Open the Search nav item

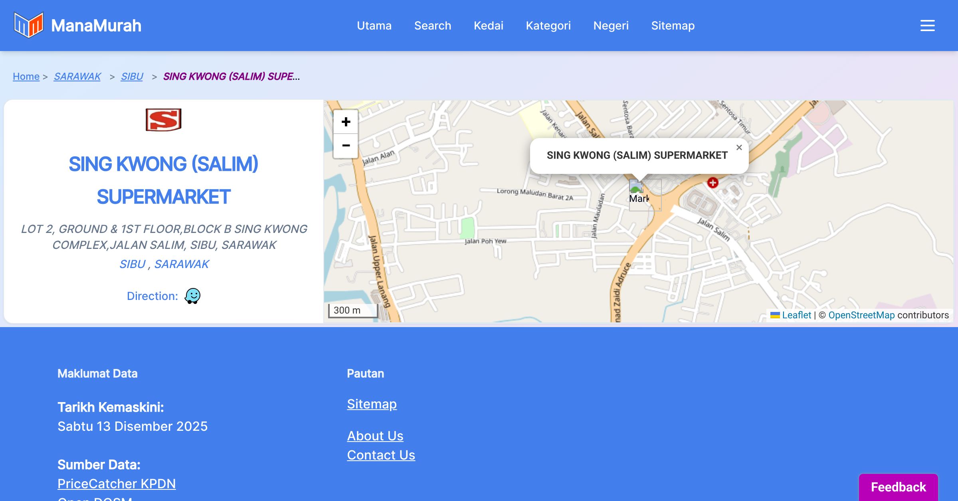tap(432, 26)
